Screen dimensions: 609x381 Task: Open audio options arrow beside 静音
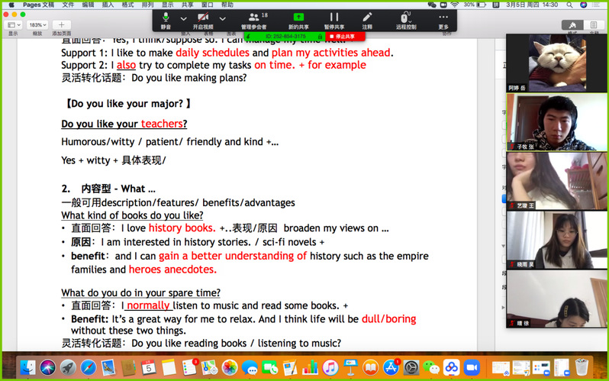183,18
